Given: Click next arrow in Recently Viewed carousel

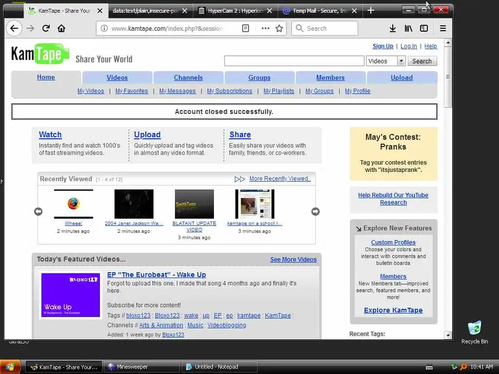Looking at the screenshot, I should [x=315, y=211].
